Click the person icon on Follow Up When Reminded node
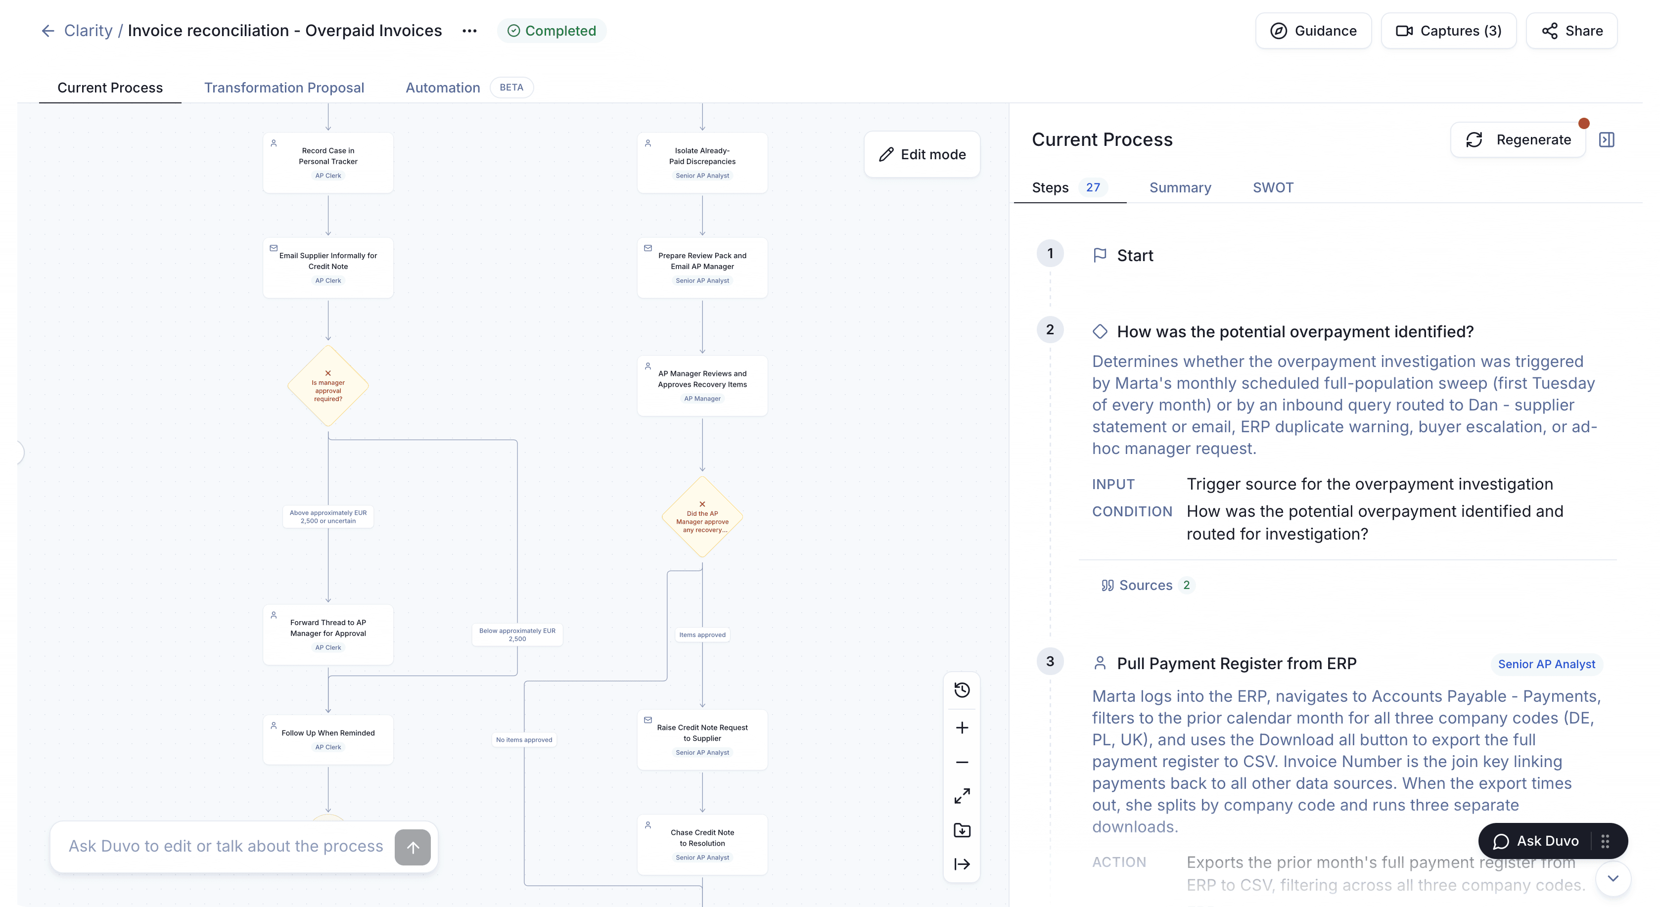This screenshot has height=907, width=1660. (x=274, y=726)
